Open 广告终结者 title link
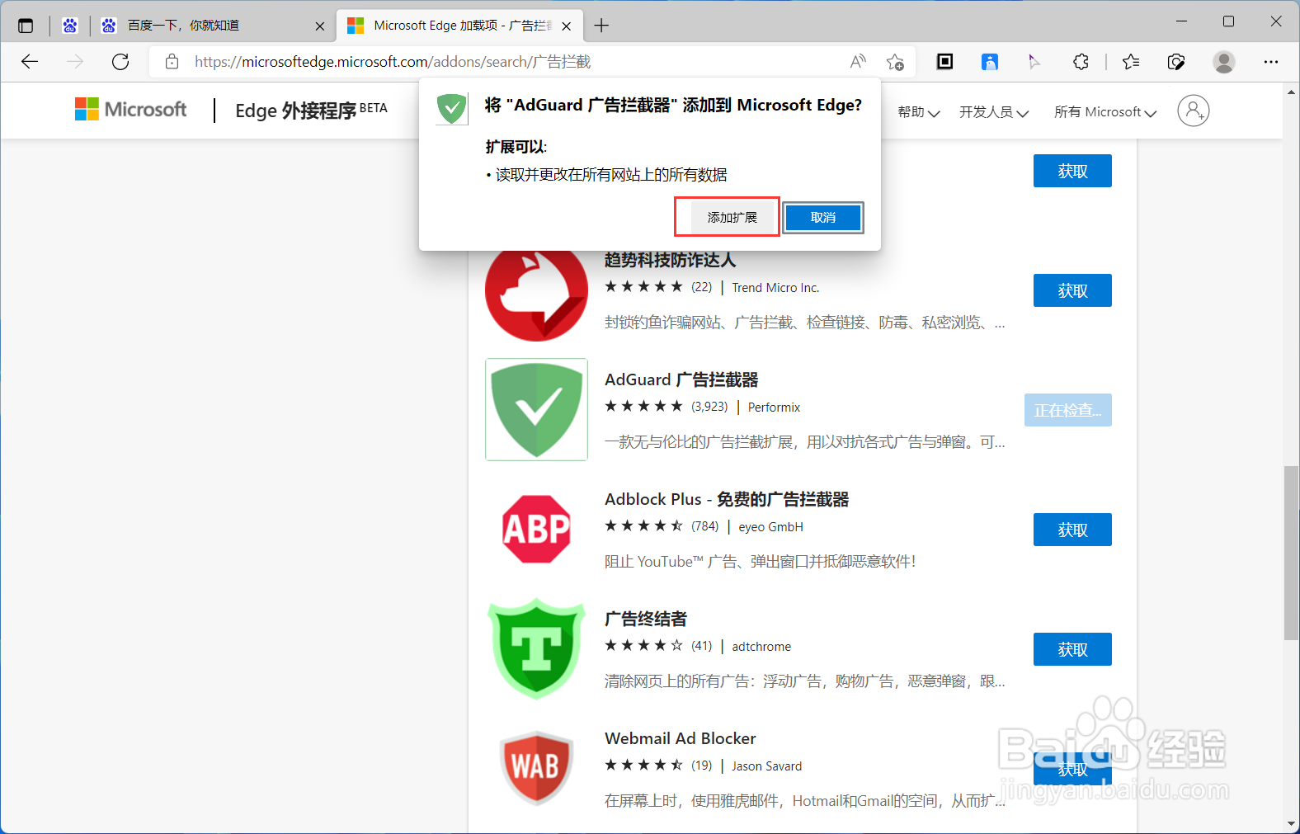 point(646,620)
